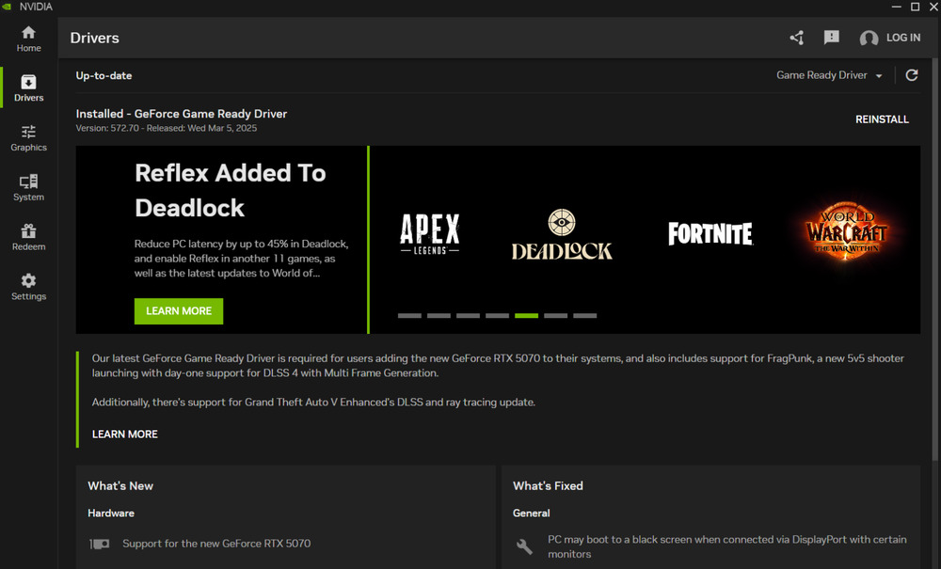Click the General subheading
The image size is (941, 569).
531,514
